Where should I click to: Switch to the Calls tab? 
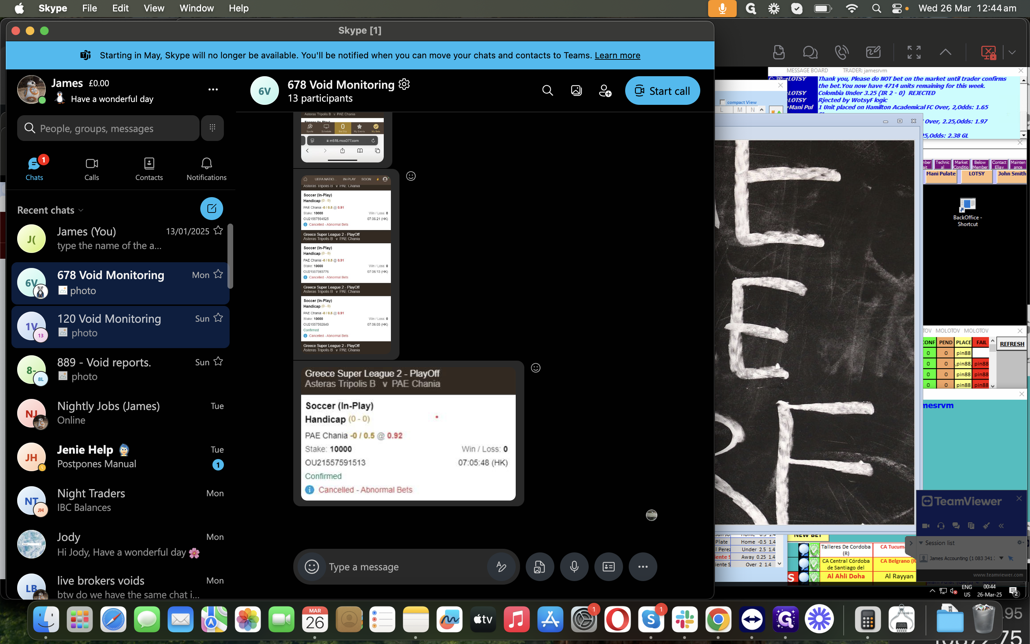(92, 169)
